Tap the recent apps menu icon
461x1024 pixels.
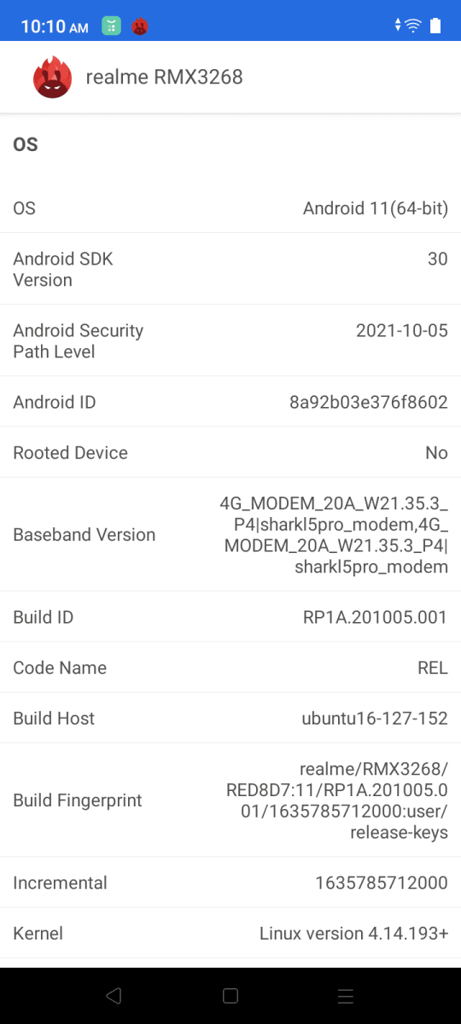[x=345, y=996]
